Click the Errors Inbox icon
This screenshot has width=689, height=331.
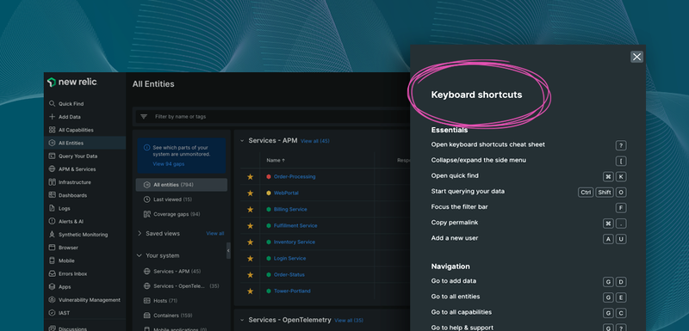52,273
